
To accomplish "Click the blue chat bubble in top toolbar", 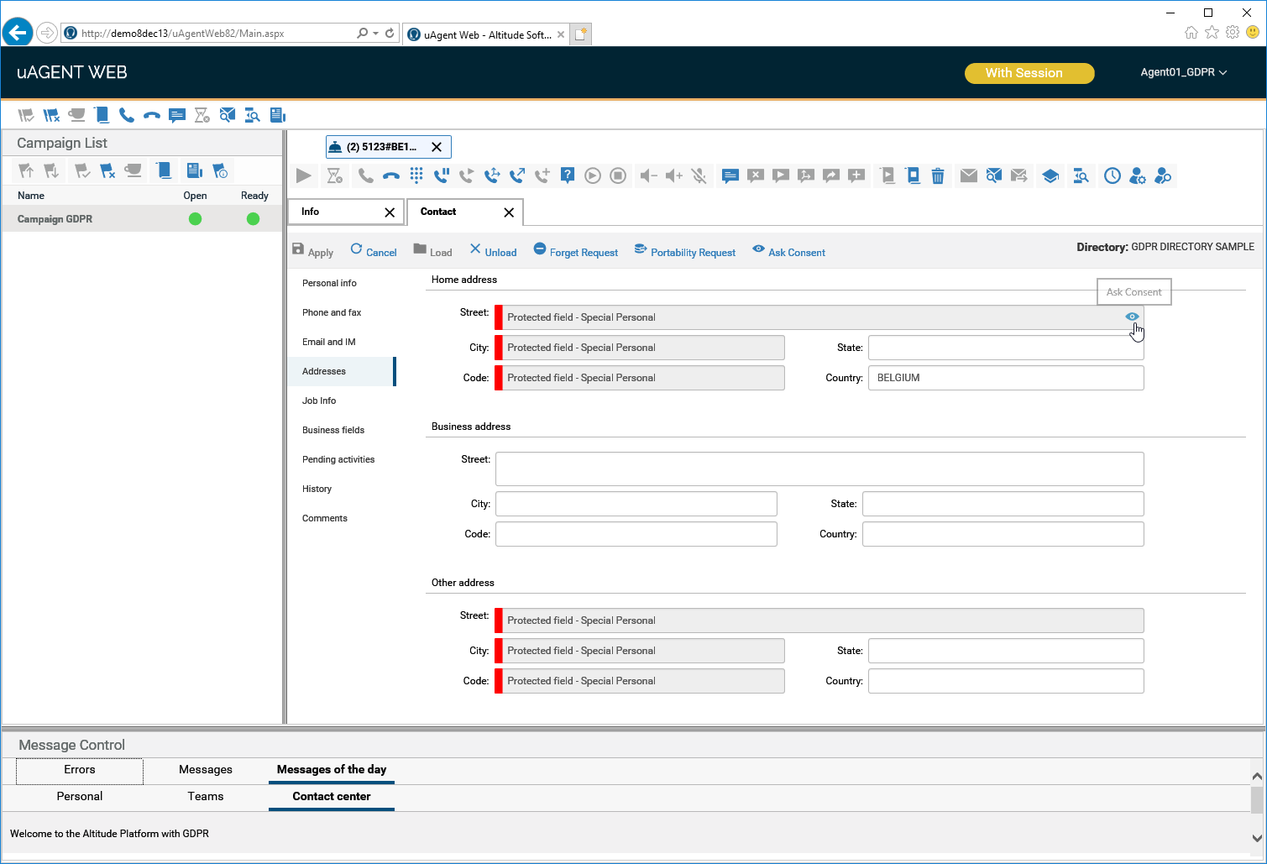I will click(177, 115).
